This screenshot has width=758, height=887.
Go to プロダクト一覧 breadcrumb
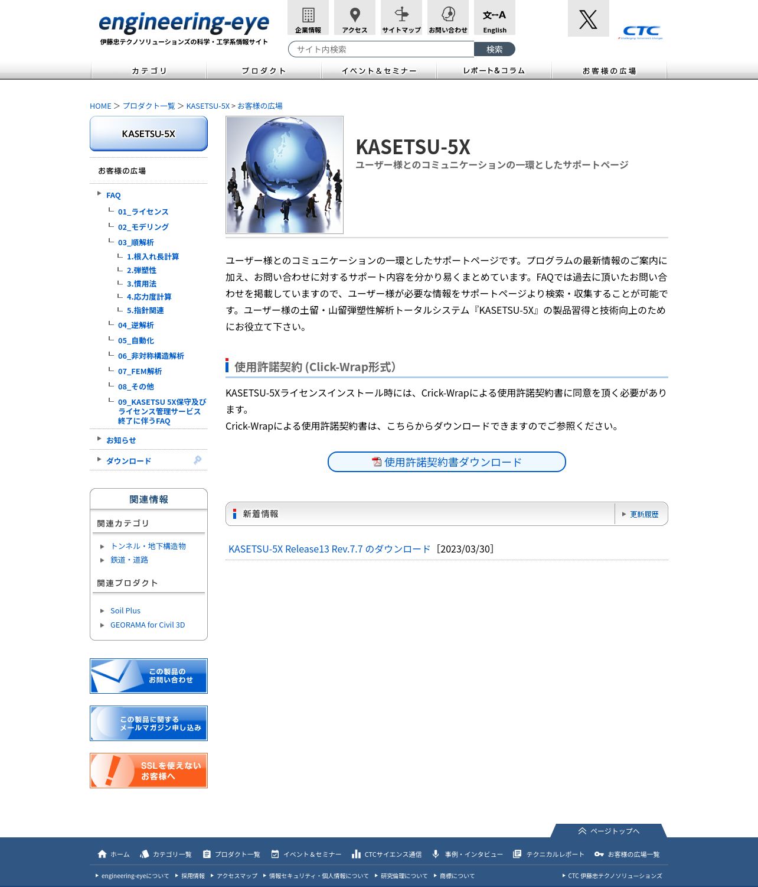coord(149,106)
